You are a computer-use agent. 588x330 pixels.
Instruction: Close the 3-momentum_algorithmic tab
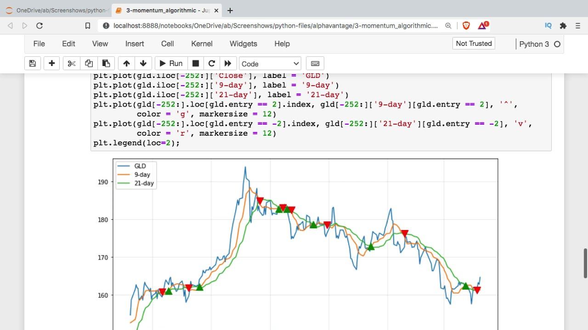216,10
